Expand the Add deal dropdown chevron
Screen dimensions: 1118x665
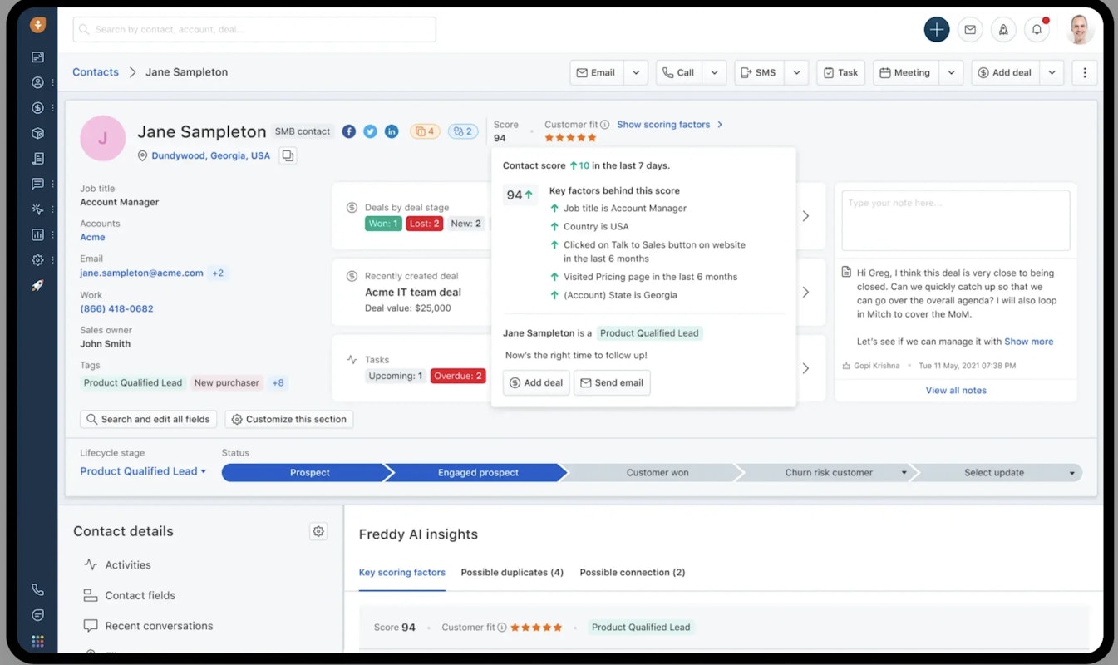coord(1052,72)
